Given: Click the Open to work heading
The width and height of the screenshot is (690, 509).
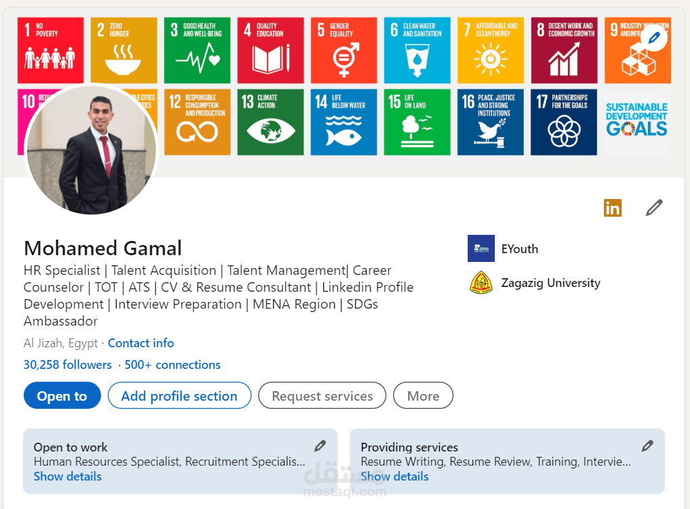Looking at the screenshot, I should [70, 447].
